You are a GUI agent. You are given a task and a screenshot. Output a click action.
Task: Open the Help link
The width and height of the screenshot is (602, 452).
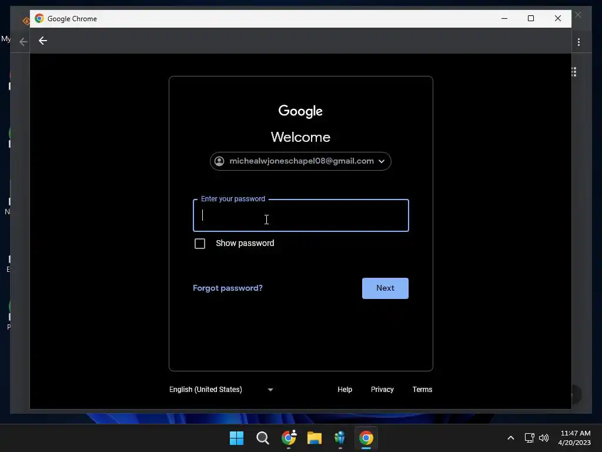tap(345, 390)
